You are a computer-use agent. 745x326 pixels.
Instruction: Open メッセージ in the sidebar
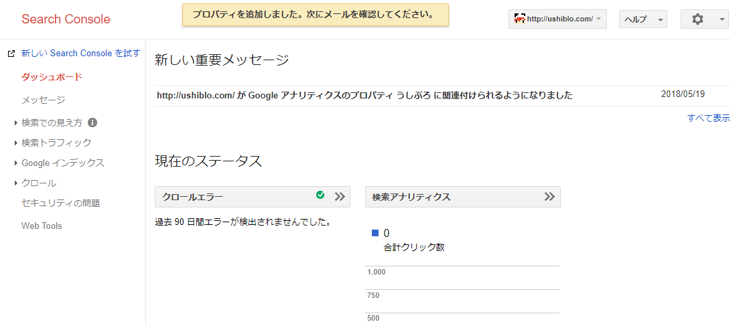[44, 100]
